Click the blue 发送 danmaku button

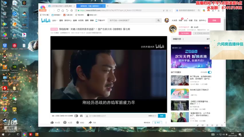pos(162,116)
